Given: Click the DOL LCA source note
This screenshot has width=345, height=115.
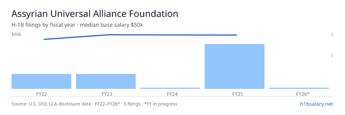Looking at the screenshot, I should [94, 104].
